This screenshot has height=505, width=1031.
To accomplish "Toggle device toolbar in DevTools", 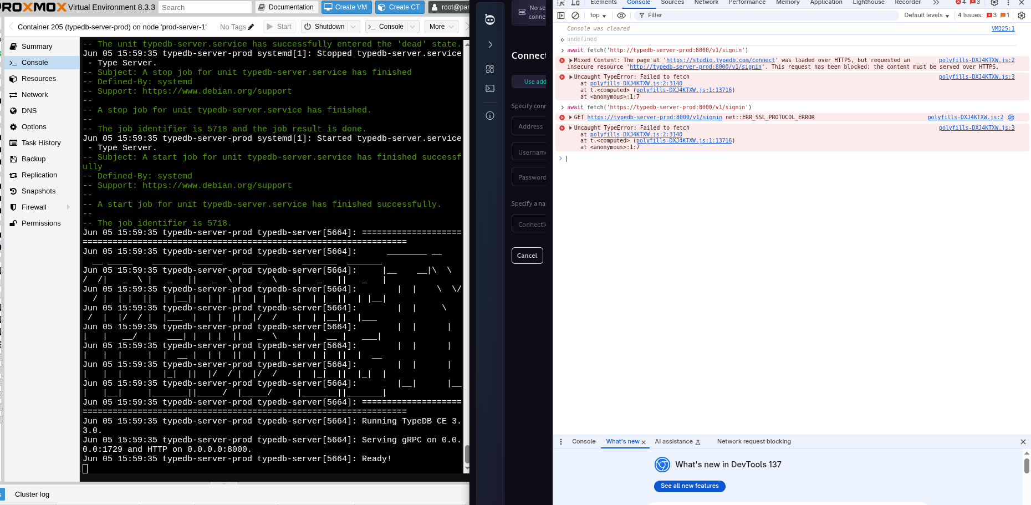I will 575,3.
